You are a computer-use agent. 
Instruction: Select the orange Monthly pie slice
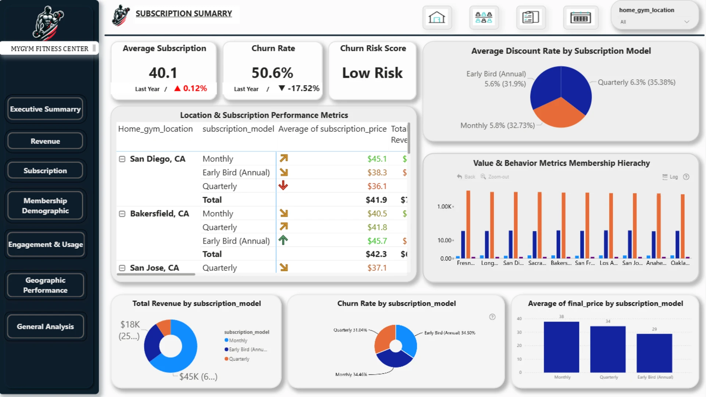[559, 115]
